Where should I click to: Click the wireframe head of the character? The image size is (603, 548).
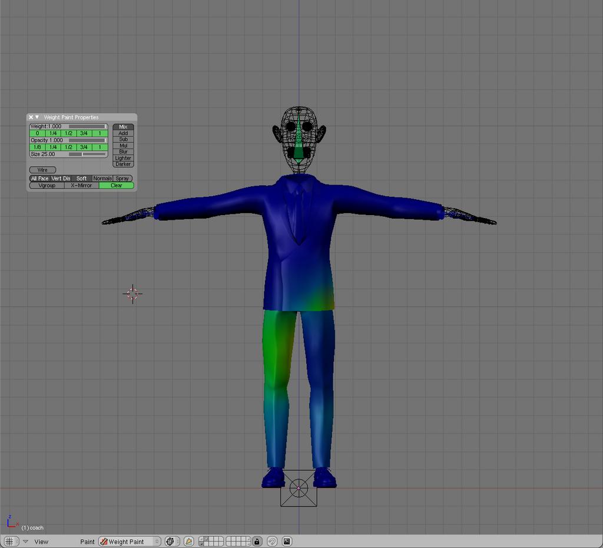pyautogui.click(x=299, y=139)
